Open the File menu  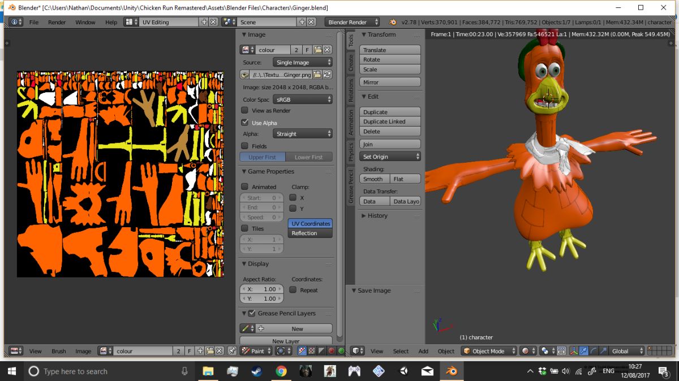click(34, 22)
